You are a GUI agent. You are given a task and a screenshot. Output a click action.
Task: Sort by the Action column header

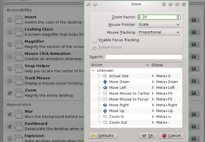(x=120, y=65)
